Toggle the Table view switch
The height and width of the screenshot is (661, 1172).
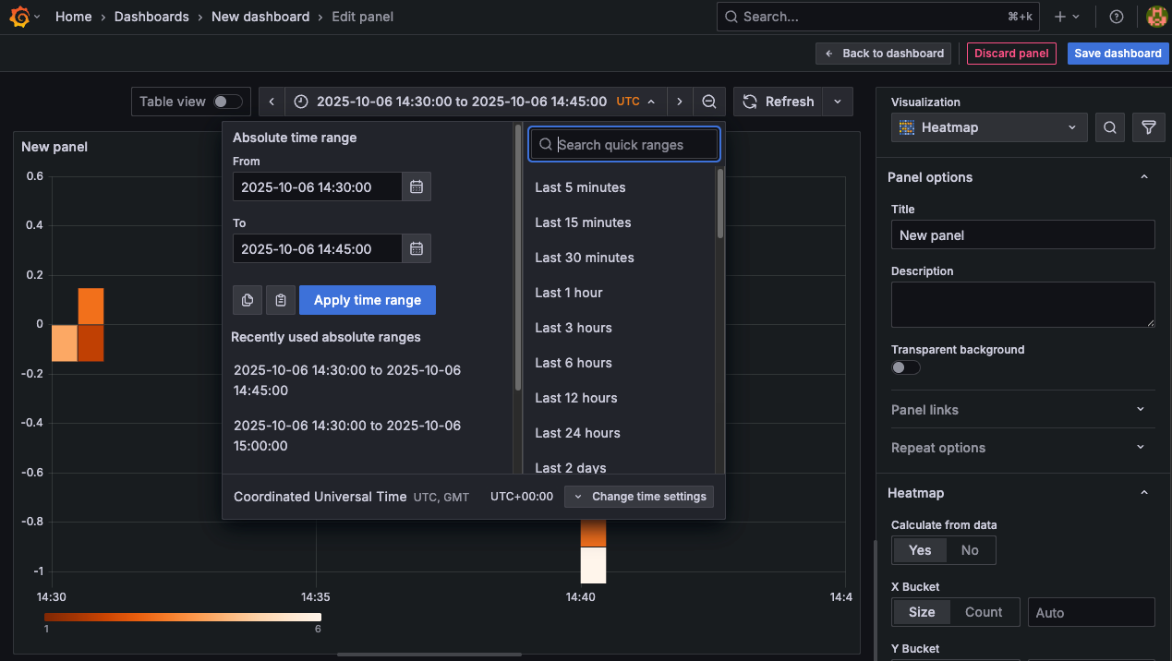[227, 102]
